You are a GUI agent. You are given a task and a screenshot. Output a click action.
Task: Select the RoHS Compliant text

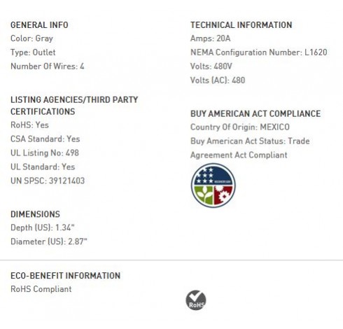tap(41, 289)
